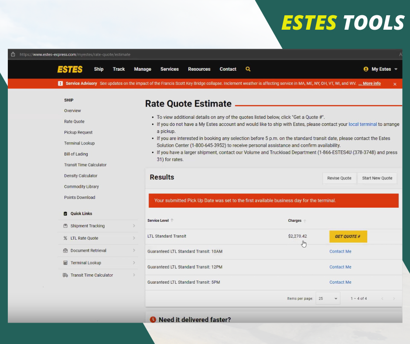Go to next results page arrow
Screen dimensions: 410x344
[x=394, y=299]
